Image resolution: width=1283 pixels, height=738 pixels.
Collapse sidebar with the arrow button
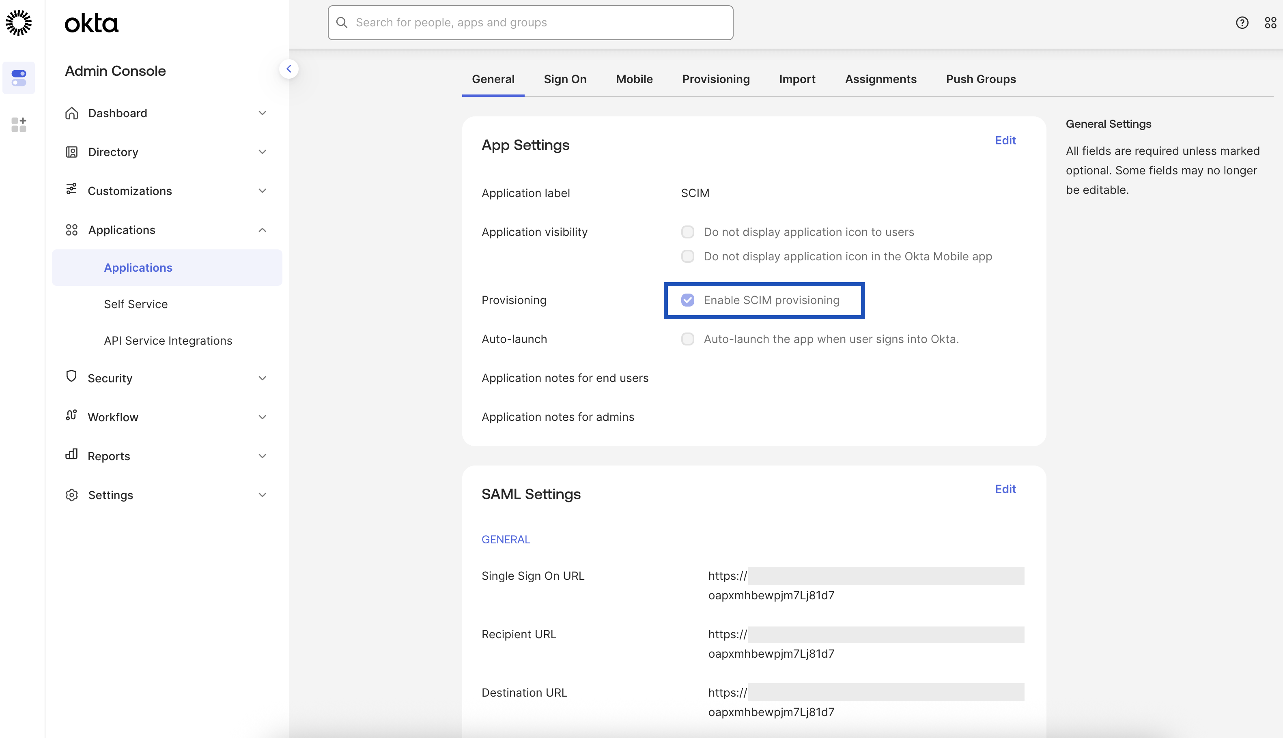tap(288, 69)
